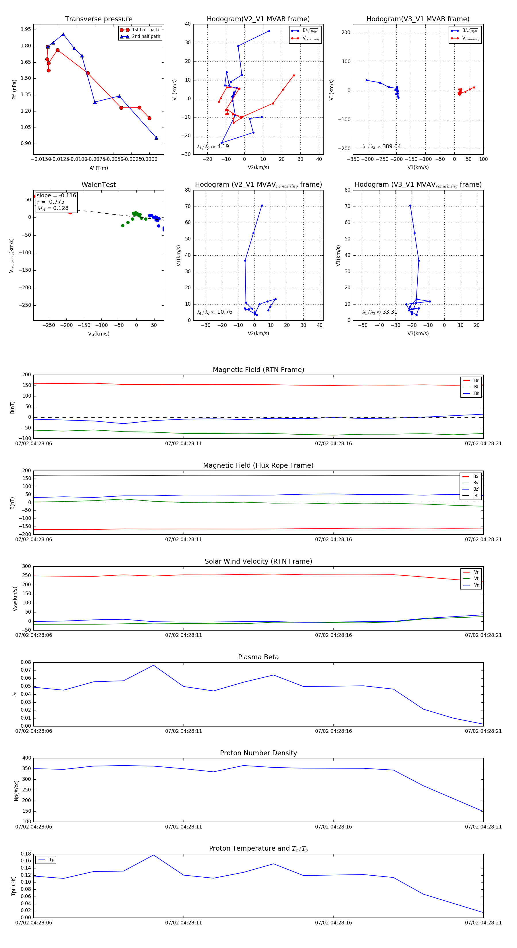Click the red circle marker for '1st half path'
The image size is (517, 948).
click(125, 30)
